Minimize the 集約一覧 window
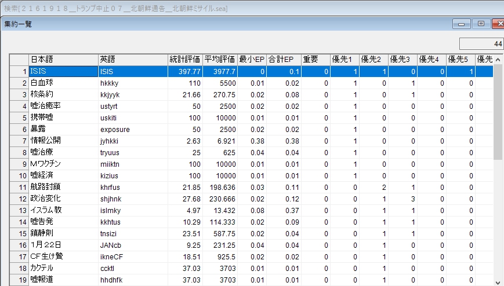The image size is (504, 286). pyautogui.click(x=463, y=24)
